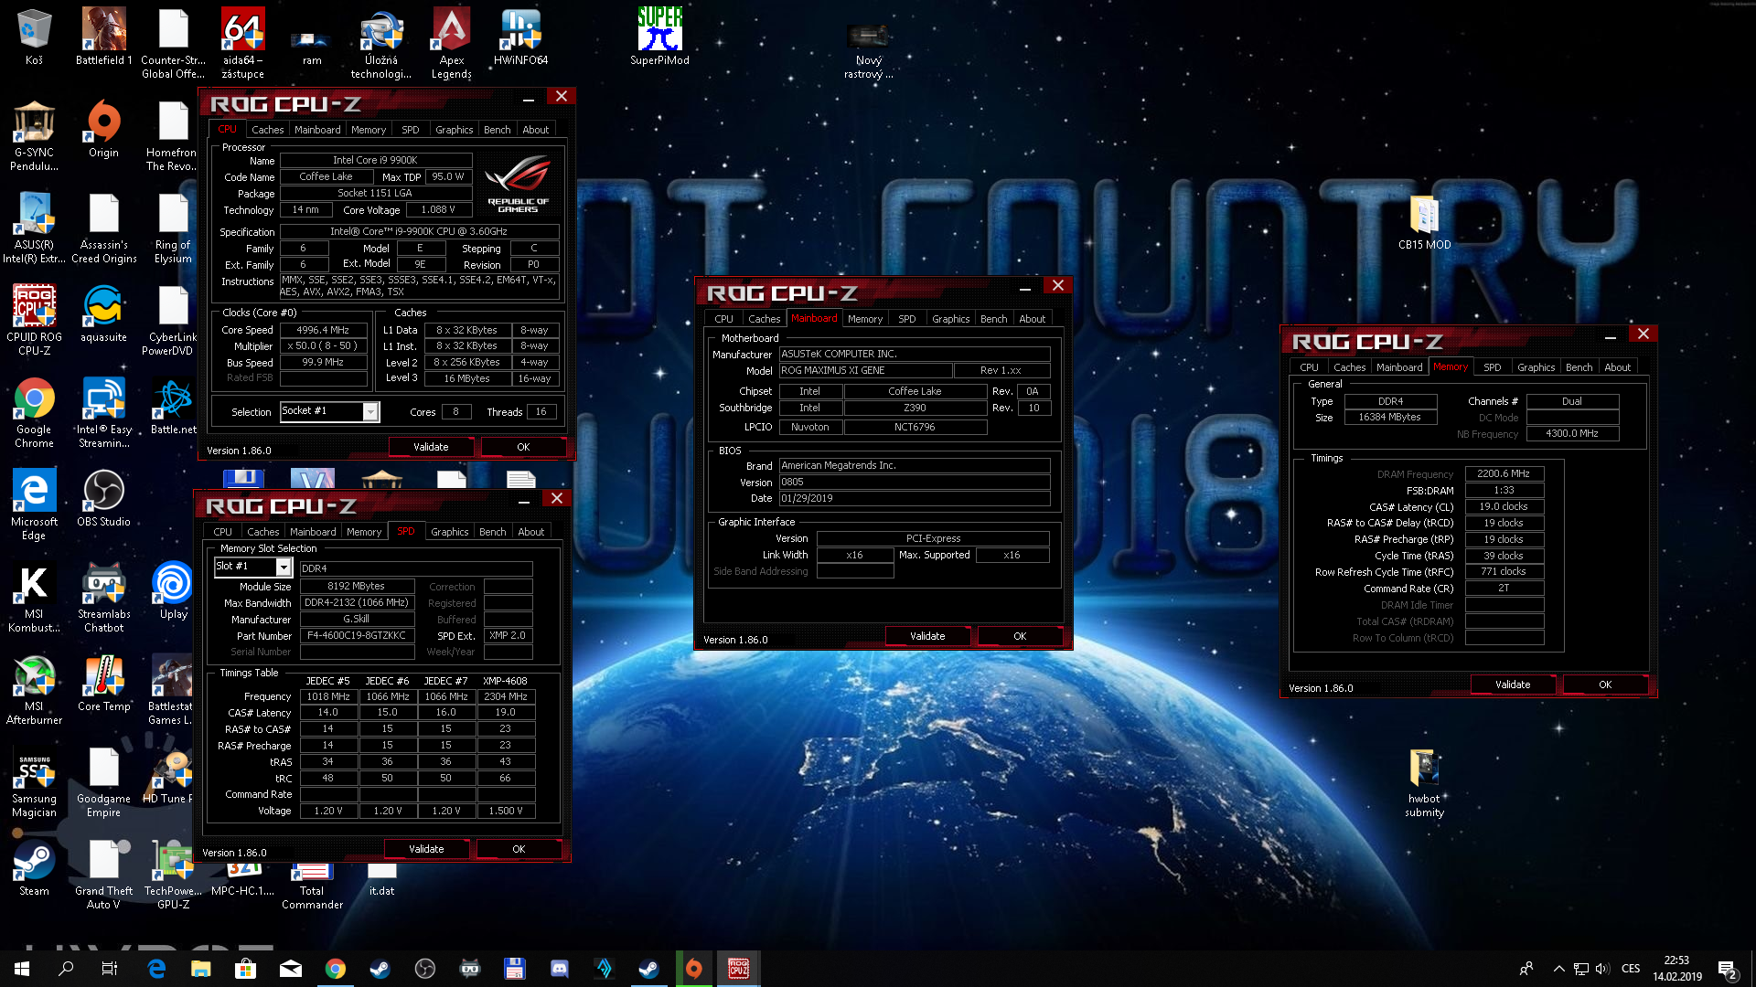The width and height of the screenshot is (1756, 987).
Task: Open Task View from the taskbar
Action: (110, 969)
